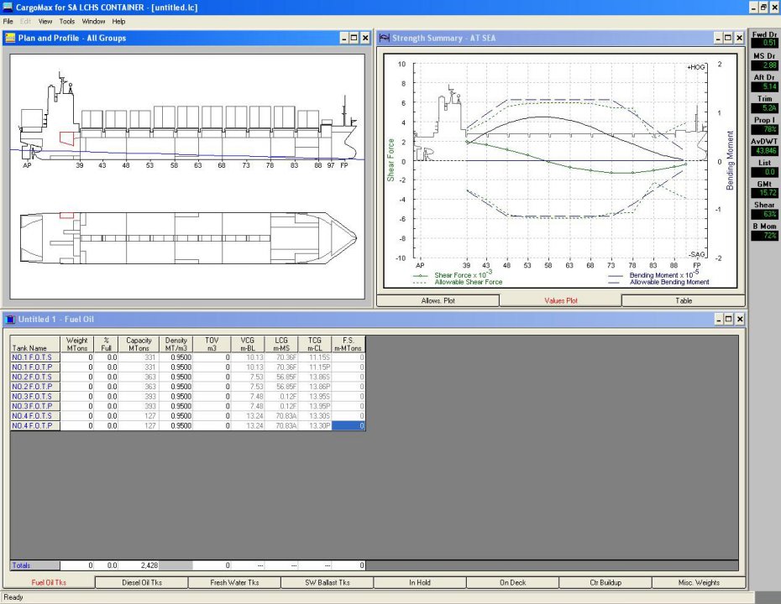This screenshot has width=781, height=604.
Task: Click the AvDWT readout value
Action: click(x=764, y=150)
